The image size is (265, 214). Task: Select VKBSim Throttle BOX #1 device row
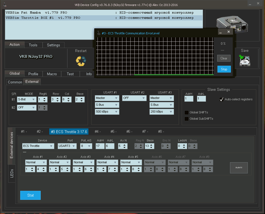click(x=104, y=18)
